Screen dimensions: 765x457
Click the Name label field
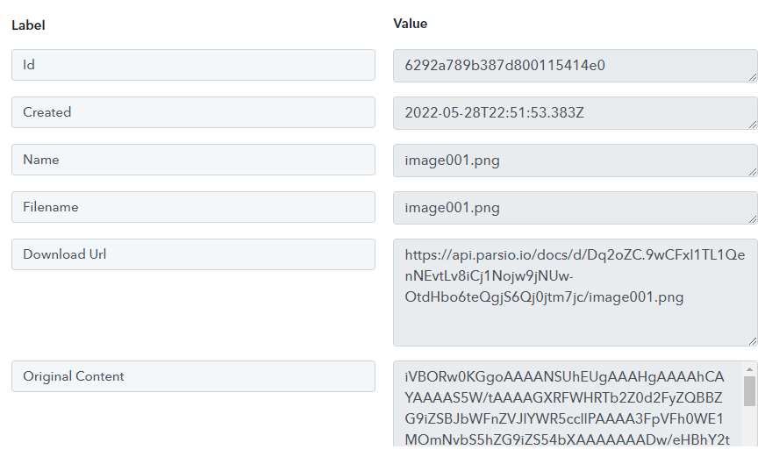pos(193,160)
